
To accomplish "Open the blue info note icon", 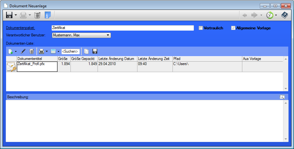I will tap(48, 15).
